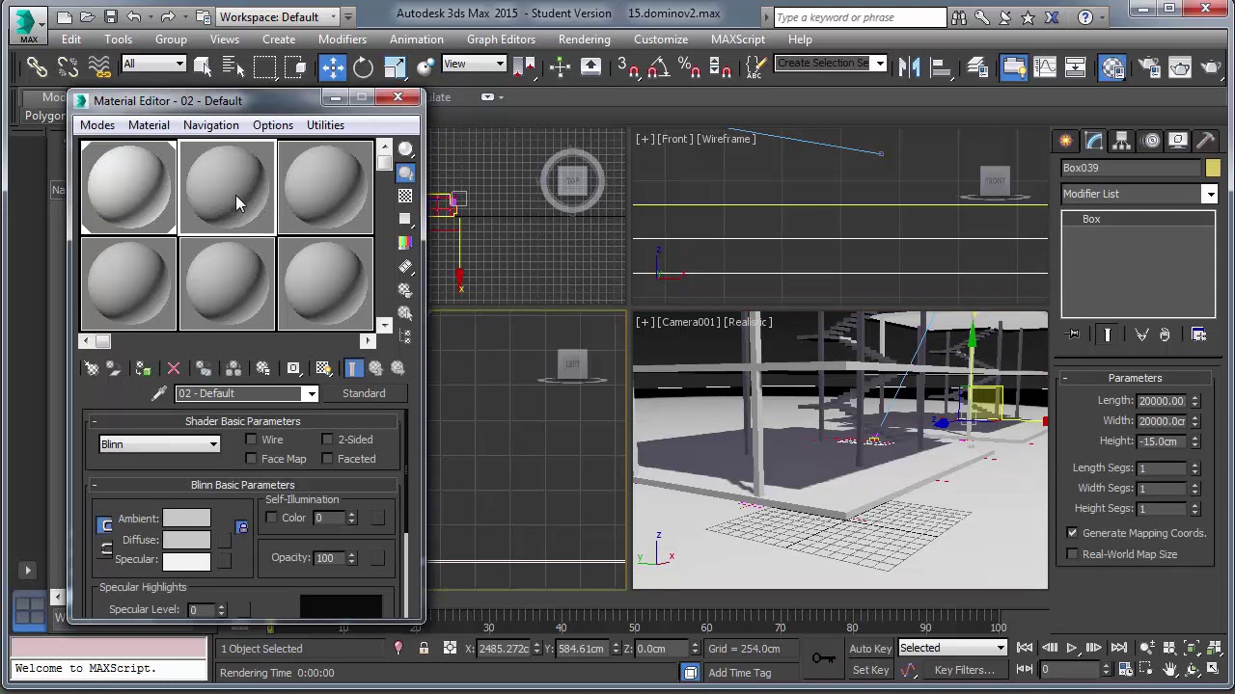1235x694 pixels.
Task: Enable the Self-Illumination Color checkbox
Action: (x=271, y=519)
